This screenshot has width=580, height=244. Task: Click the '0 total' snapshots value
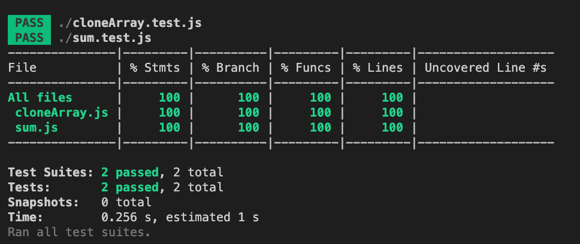pyautogui.click(x=126, y=202)
